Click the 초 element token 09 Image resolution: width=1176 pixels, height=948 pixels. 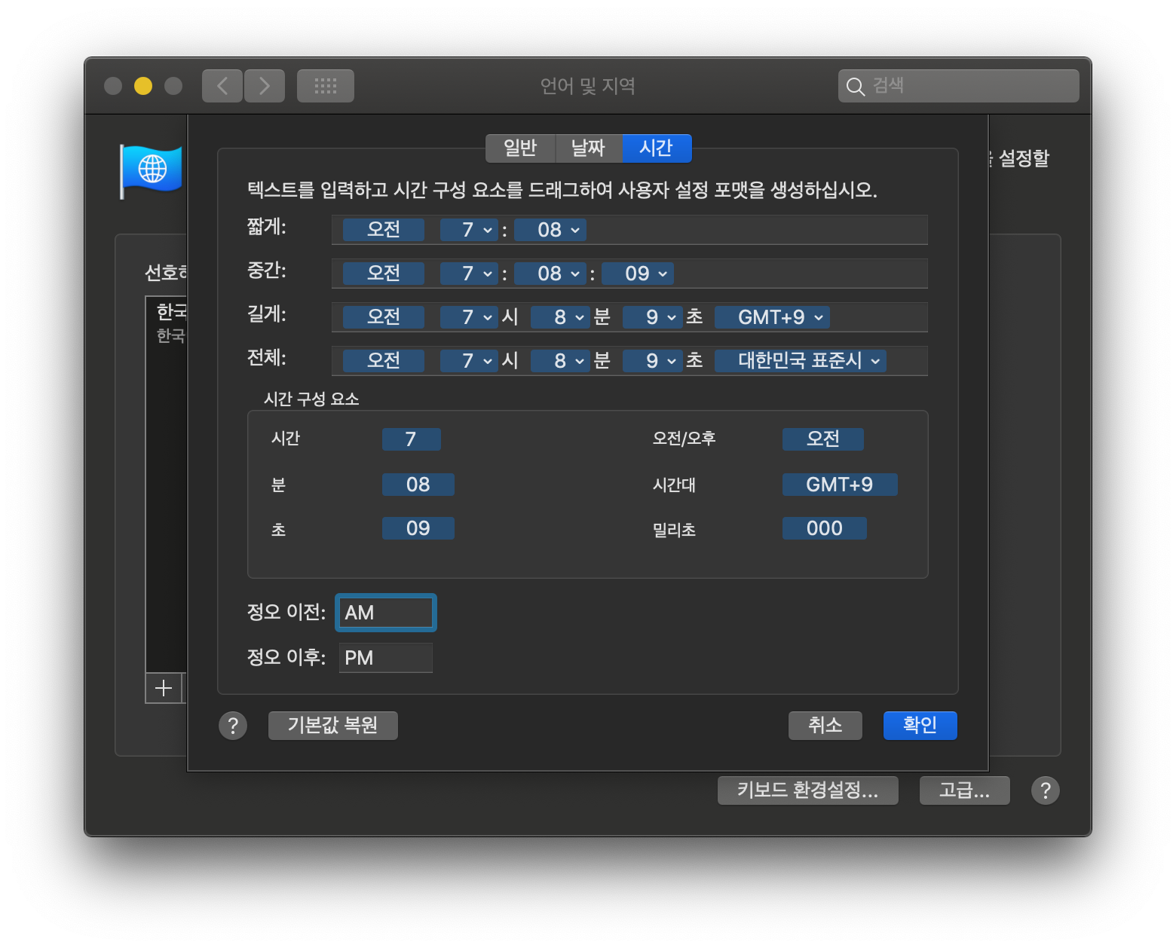[418, 528]
